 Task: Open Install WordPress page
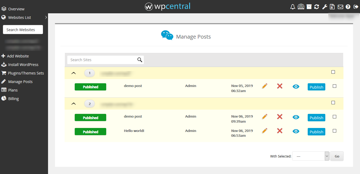coord(23,65)
